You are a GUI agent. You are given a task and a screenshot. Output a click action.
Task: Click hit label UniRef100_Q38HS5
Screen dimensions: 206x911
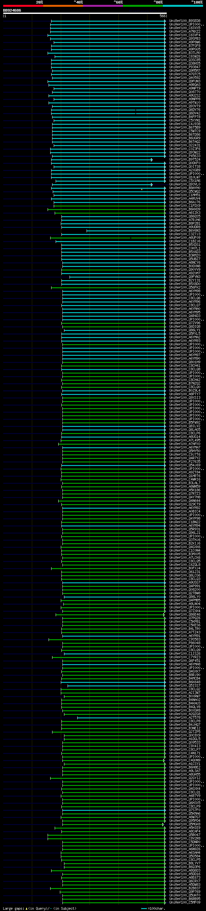pyautogui.click(x=185, y=63)
